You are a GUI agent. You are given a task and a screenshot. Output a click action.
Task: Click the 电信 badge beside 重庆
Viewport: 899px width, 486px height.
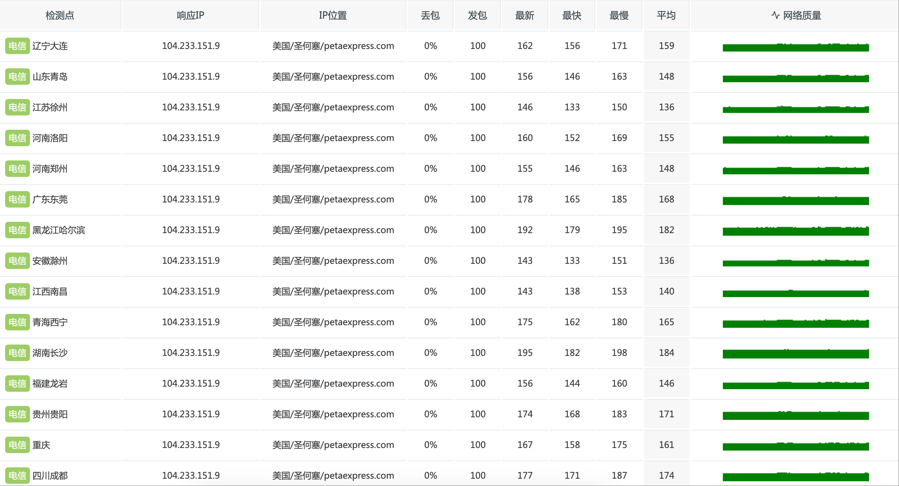[x=17, y=445]
